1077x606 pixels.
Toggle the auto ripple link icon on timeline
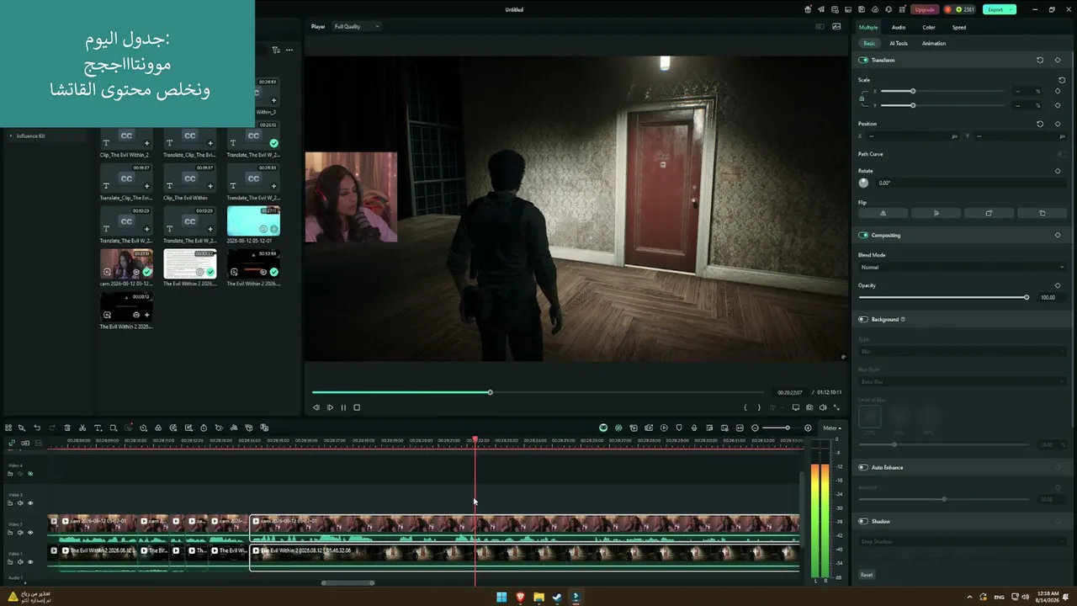pos(12,443)
